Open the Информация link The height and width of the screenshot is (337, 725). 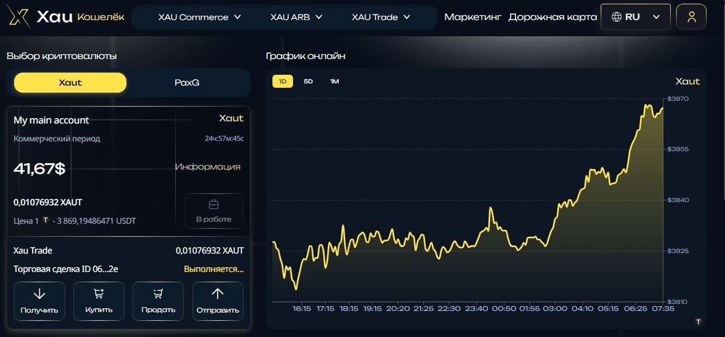[208, 166]
